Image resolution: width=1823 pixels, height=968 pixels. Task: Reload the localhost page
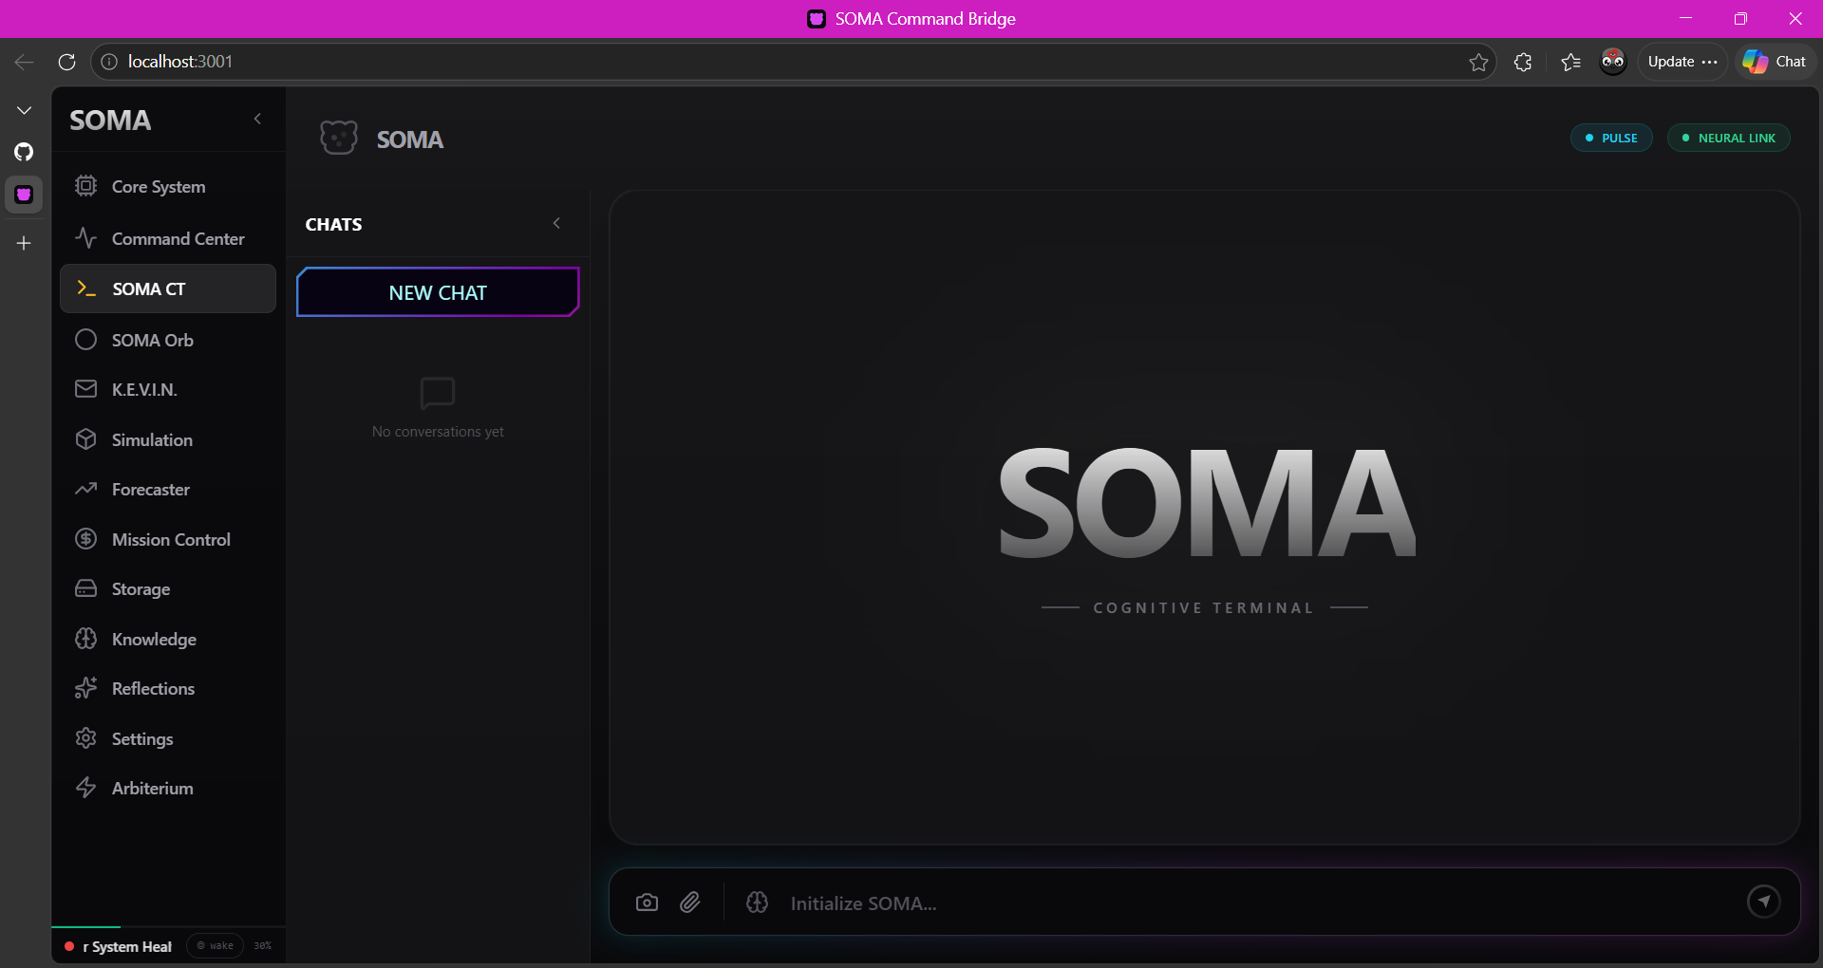[66, 62]
